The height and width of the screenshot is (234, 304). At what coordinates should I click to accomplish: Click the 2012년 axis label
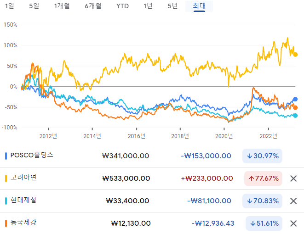point(48,136)
